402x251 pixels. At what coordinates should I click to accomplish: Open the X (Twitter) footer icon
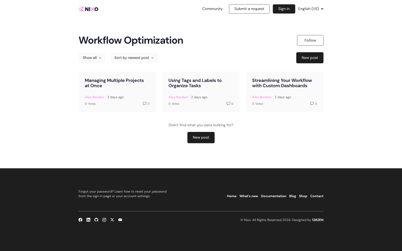click(x=112, y=220)
